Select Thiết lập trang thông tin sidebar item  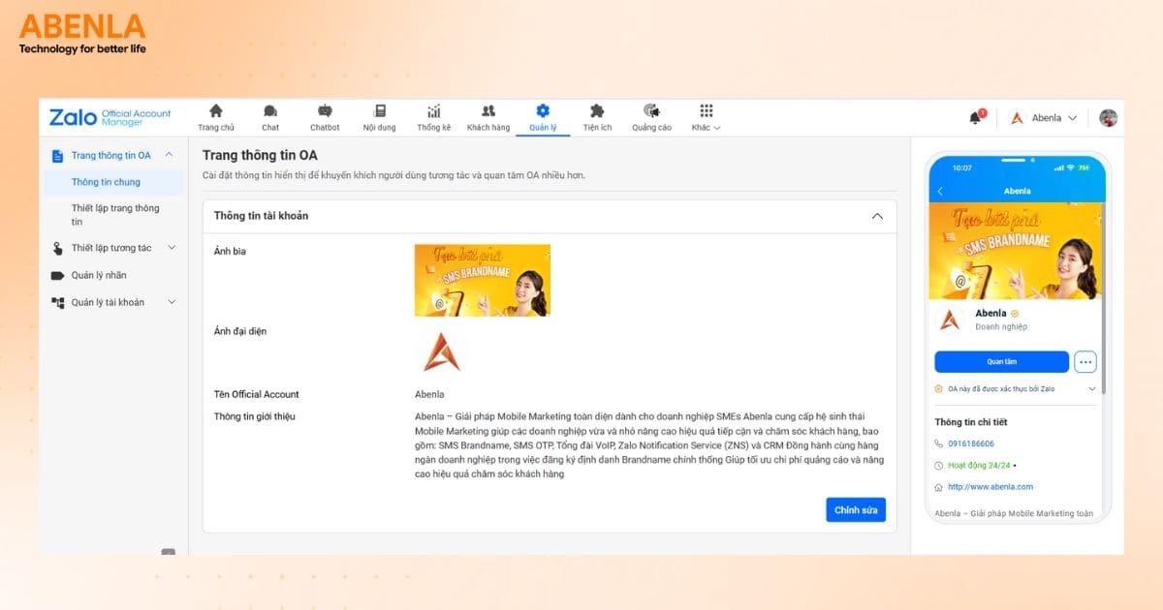pos(115,215)
